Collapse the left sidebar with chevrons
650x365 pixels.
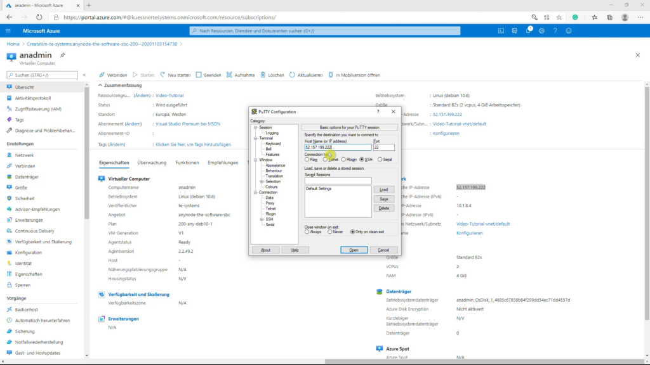pos(84,75)
